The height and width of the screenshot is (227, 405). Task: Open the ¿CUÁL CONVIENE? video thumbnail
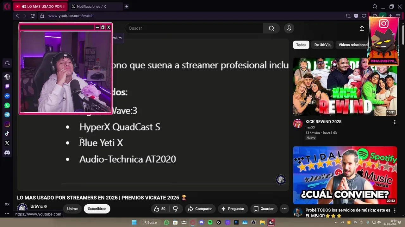(x=345, y=175)
